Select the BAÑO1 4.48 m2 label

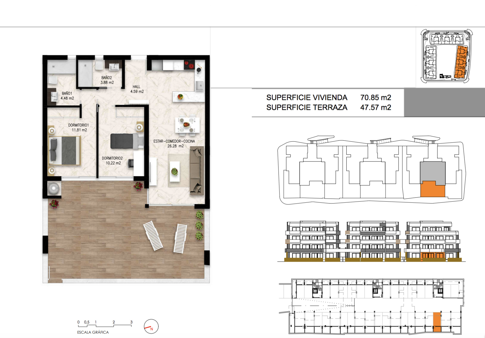[67, 96]
